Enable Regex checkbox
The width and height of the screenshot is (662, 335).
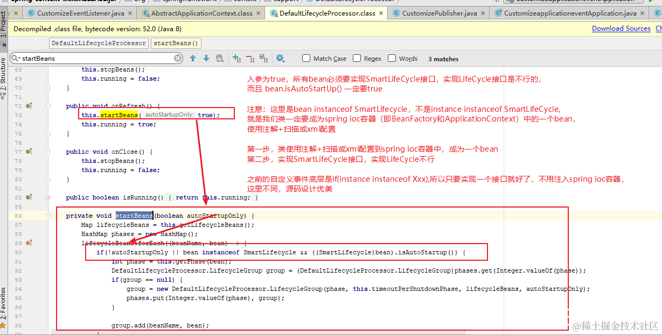(x=357, y=58)
